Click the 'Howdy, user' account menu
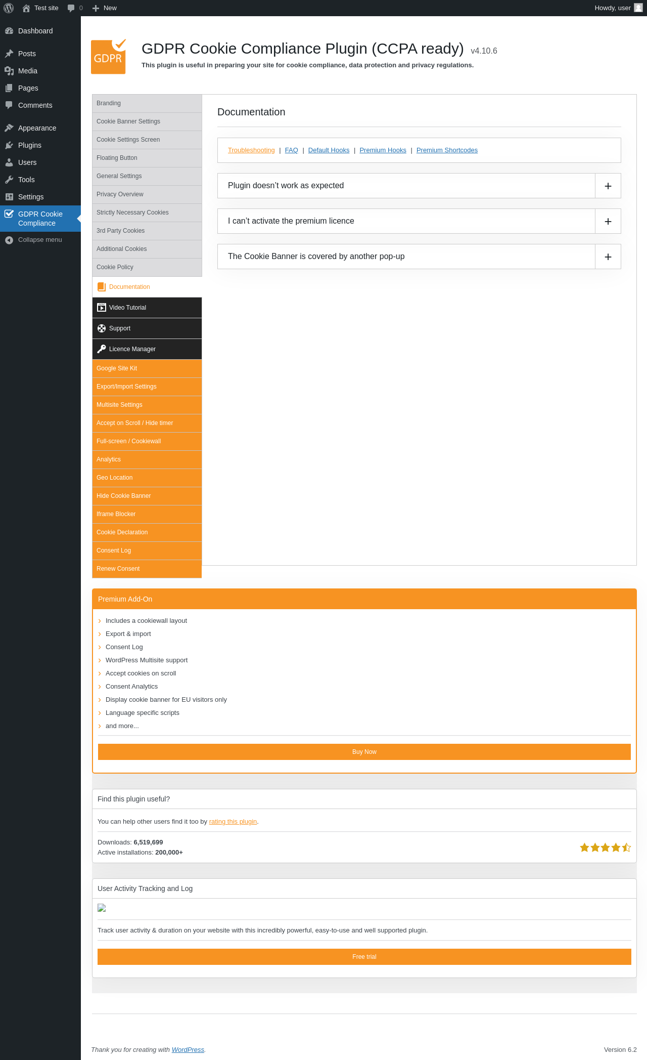This screenshot has width=647, height=1060. coord(619,8)
